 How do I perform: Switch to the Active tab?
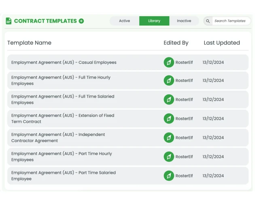tap(125, 21)
